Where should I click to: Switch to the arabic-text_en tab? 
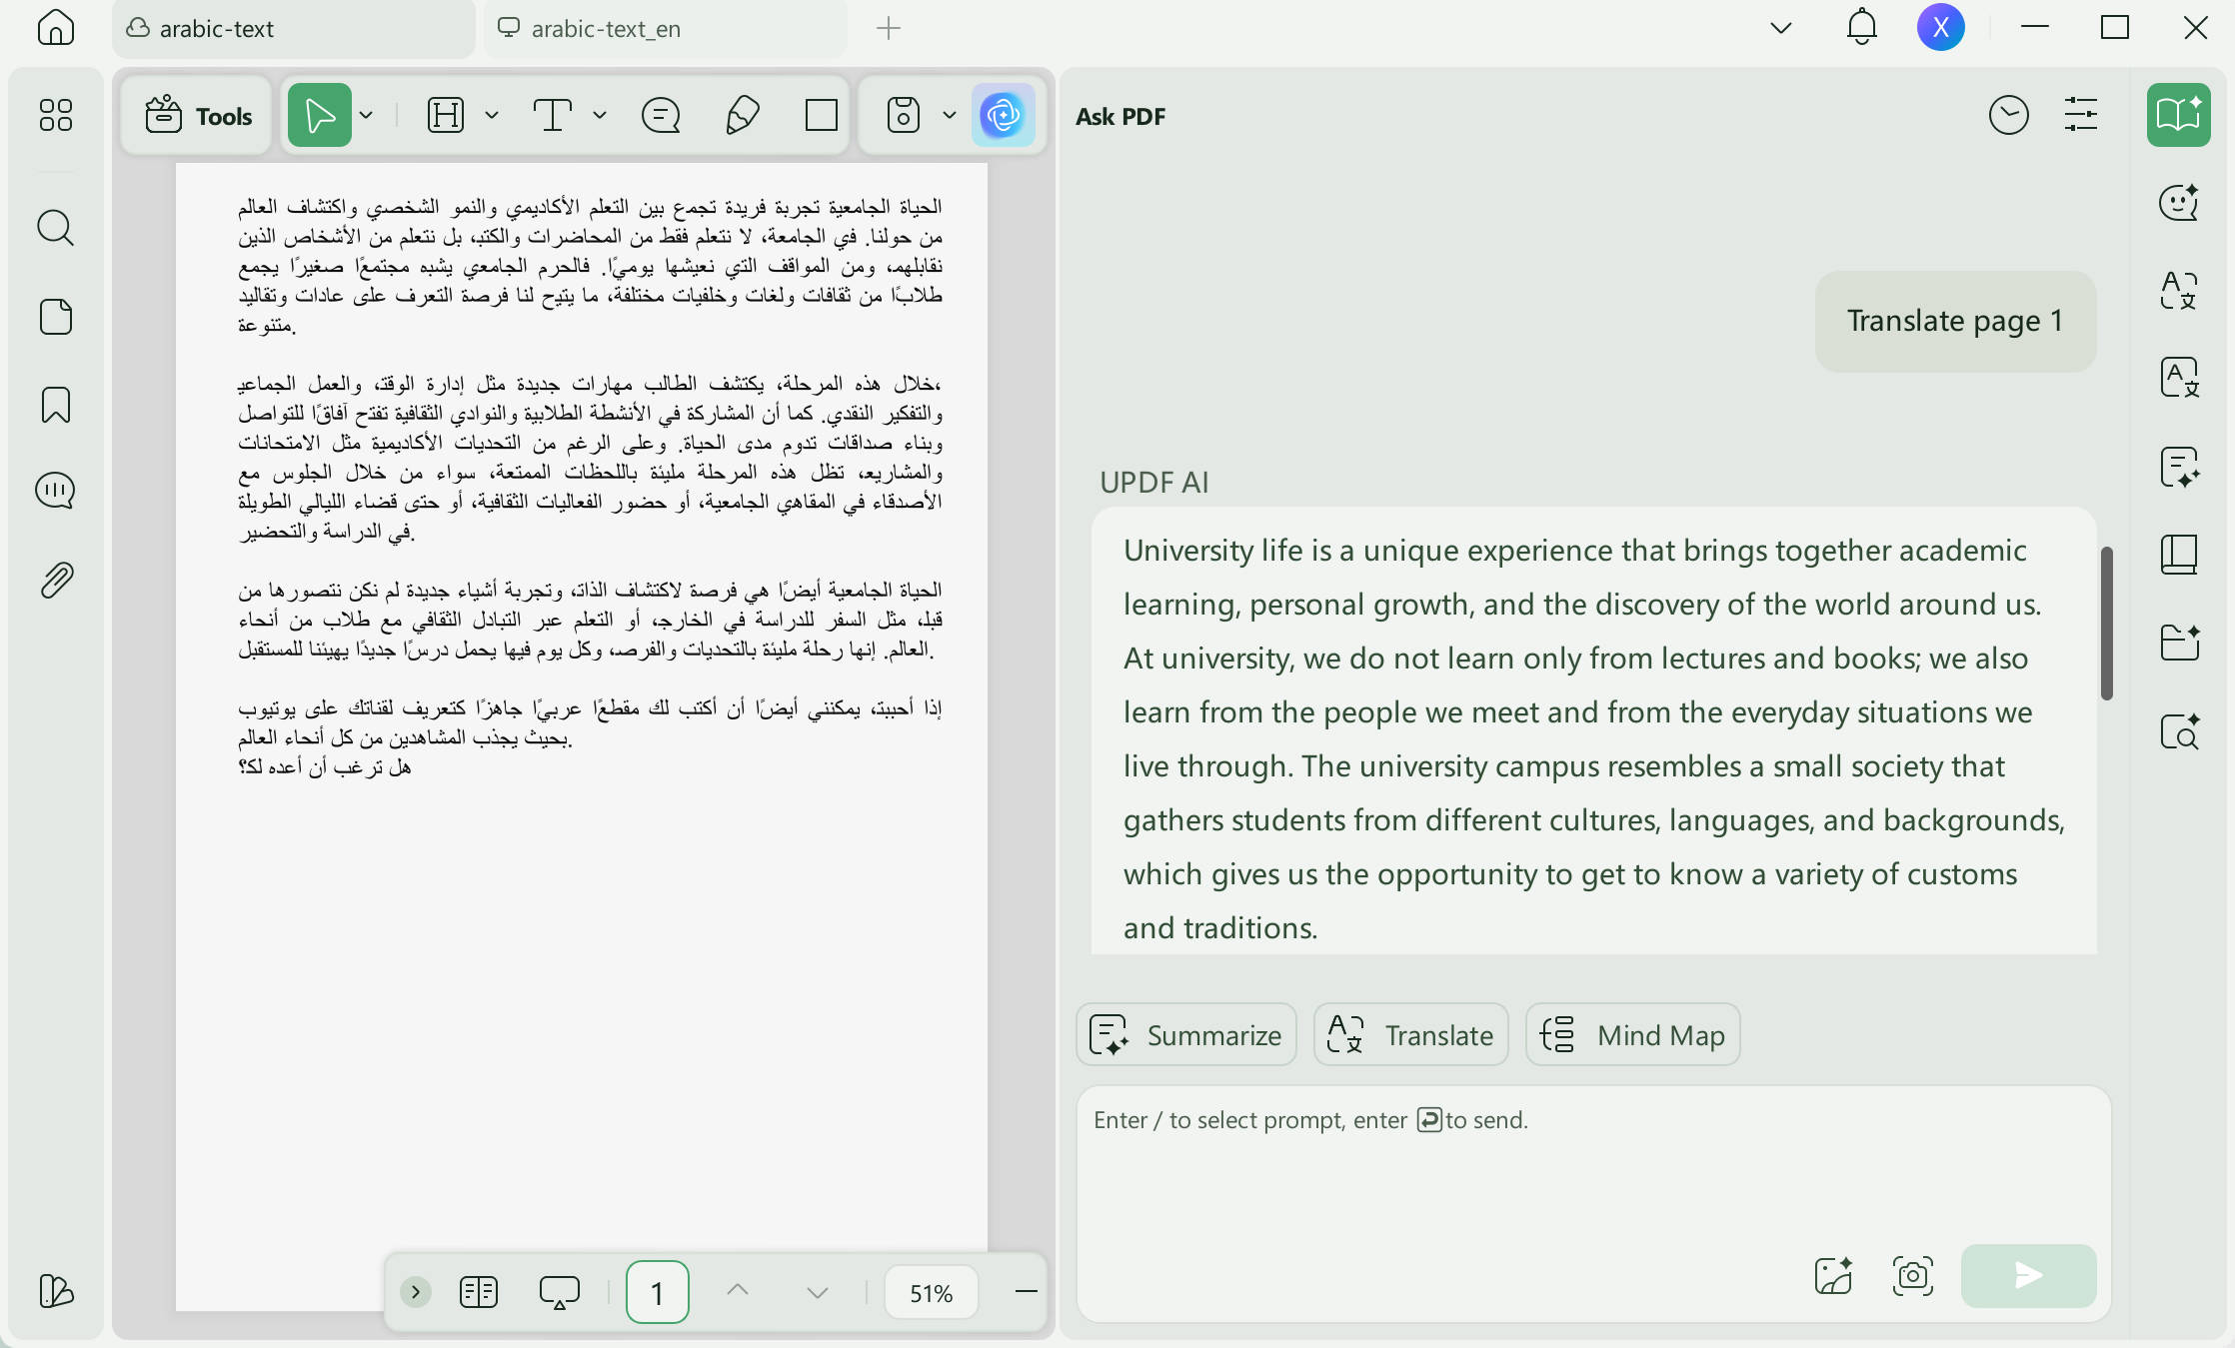[x=666, y=29]
